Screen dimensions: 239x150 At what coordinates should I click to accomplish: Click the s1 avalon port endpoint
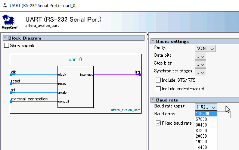(11, 93)
